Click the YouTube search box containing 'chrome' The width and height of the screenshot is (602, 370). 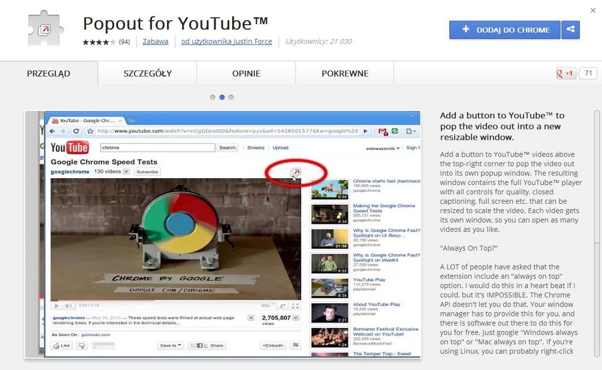(158, 148)
